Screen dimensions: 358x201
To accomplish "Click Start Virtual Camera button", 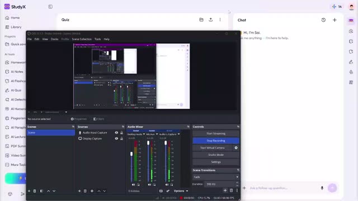I will (213, 147).
